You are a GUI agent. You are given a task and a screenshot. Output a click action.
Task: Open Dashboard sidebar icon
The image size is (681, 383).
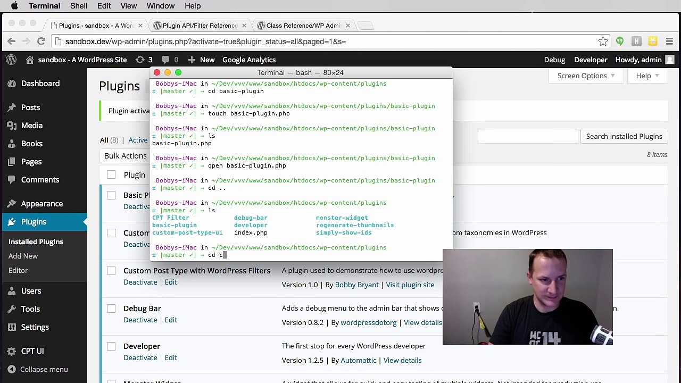[x=11, y=84]
